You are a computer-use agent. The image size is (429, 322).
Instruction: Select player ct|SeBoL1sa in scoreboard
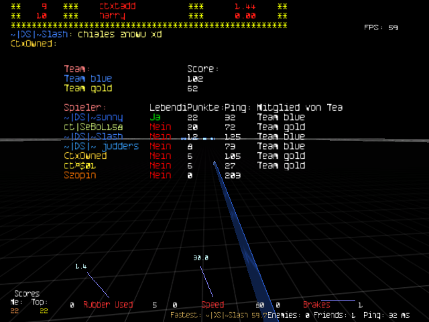point(93,127)
